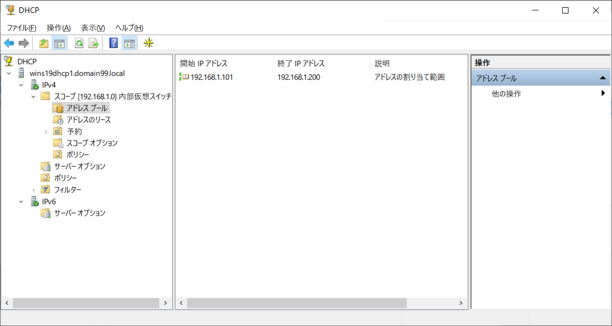Select wins19dhcp1.domain99.local in the tree
Viewport: 612px width, 326px height.
tap(77, 73)
